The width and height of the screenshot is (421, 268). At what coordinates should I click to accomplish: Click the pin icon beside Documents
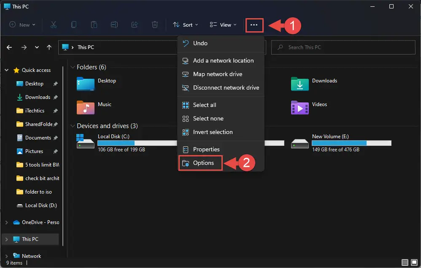click(56, 138)
